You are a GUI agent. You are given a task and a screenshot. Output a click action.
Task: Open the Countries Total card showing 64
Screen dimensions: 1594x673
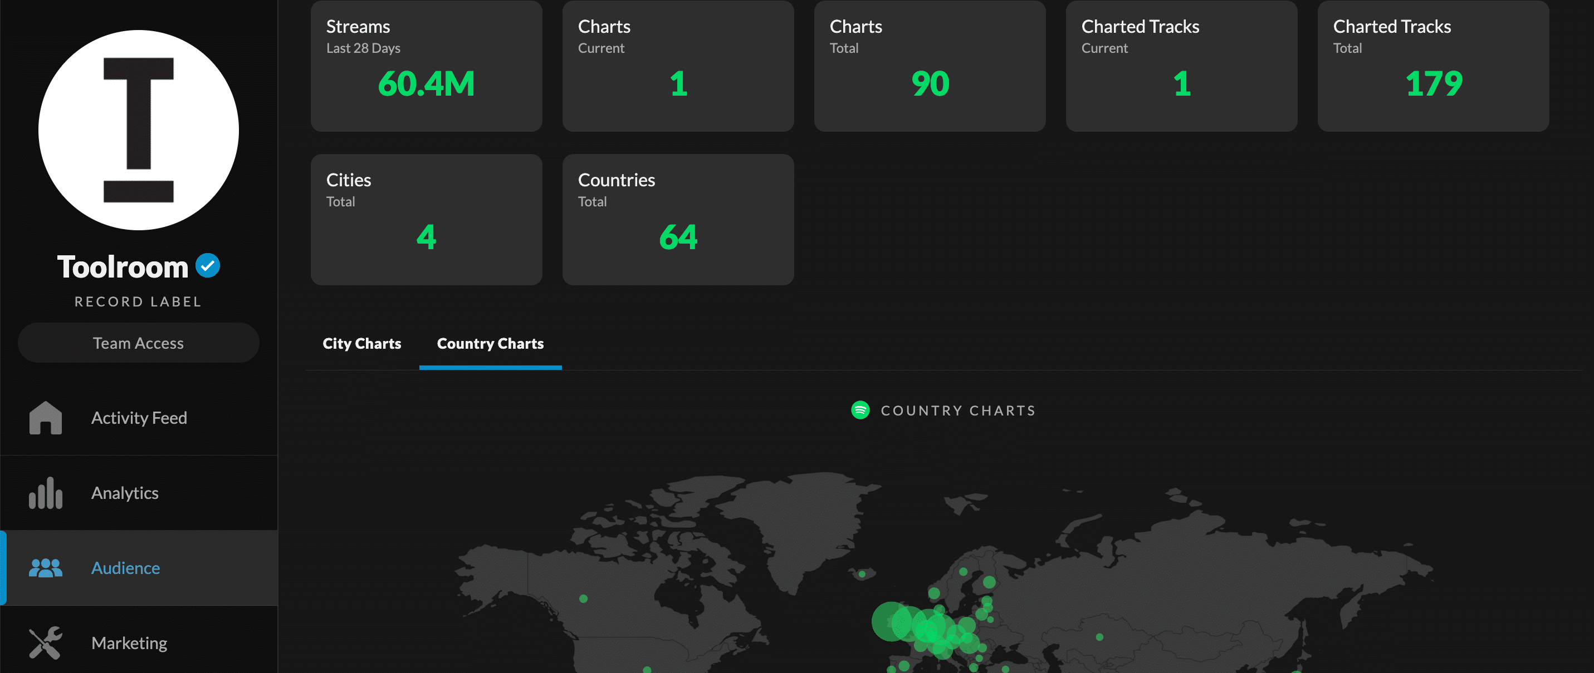coord(678,219)
